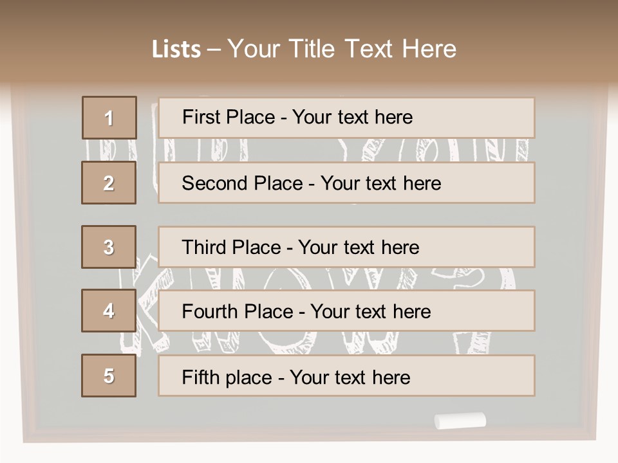This screenshot has height=463, width=618.
Task: Click Fourth Place text bar
Action: point(346,311)
